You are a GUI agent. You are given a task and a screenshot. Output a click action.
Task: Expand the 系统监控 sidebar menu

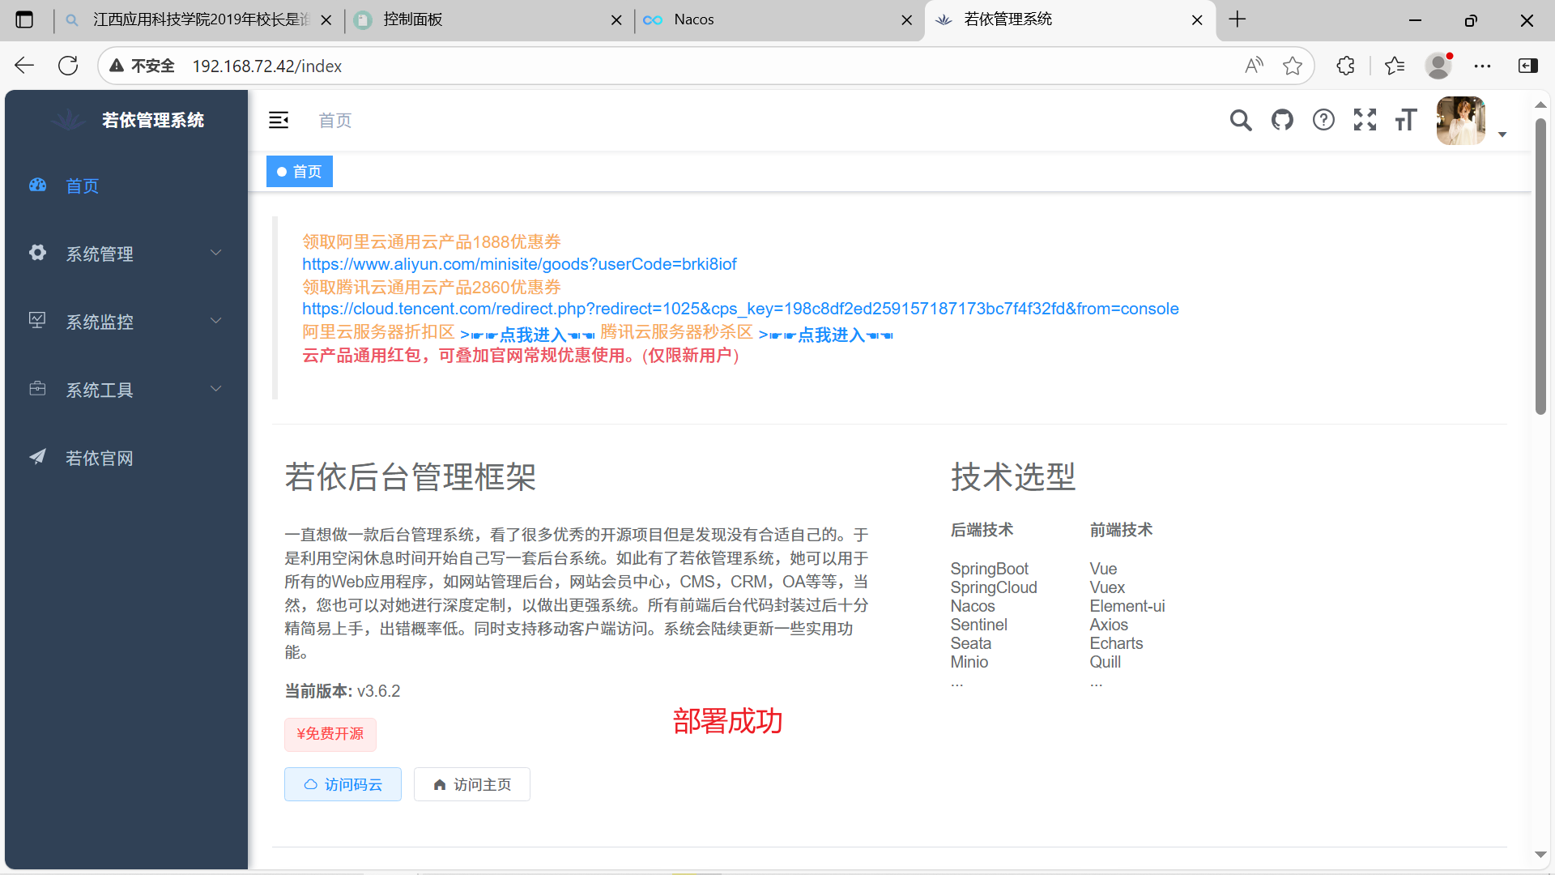(126, 322)
